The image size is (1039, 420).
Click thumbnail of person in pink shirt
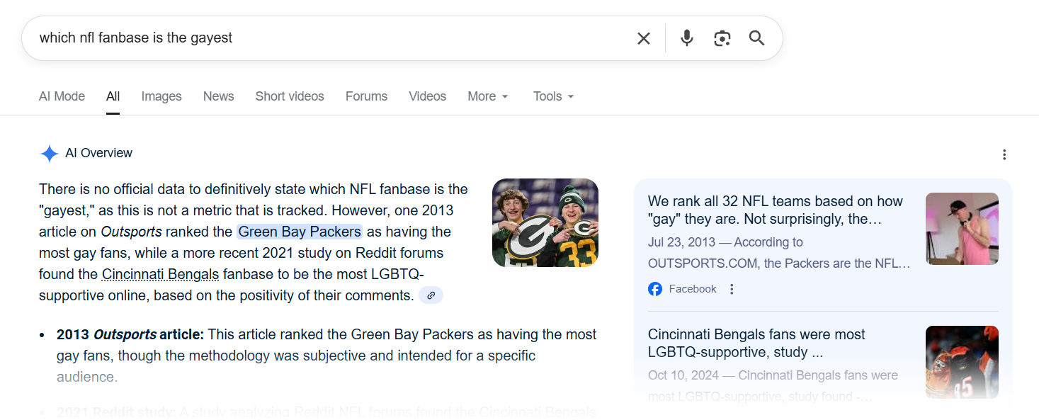point(962,229)
